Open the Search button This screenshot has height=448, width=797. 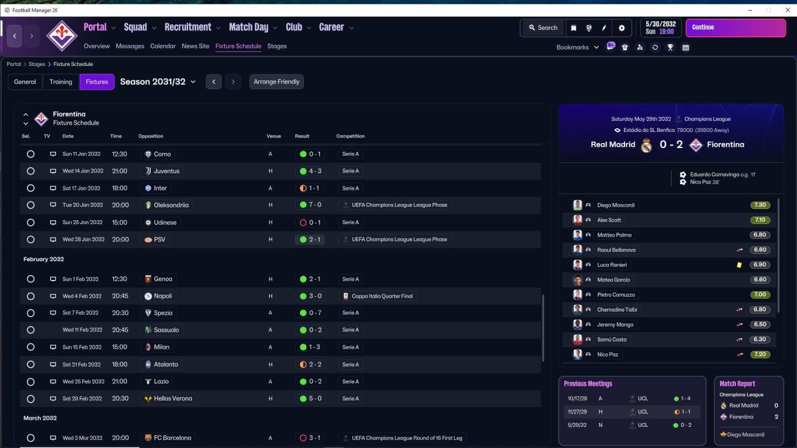(543, 28)
